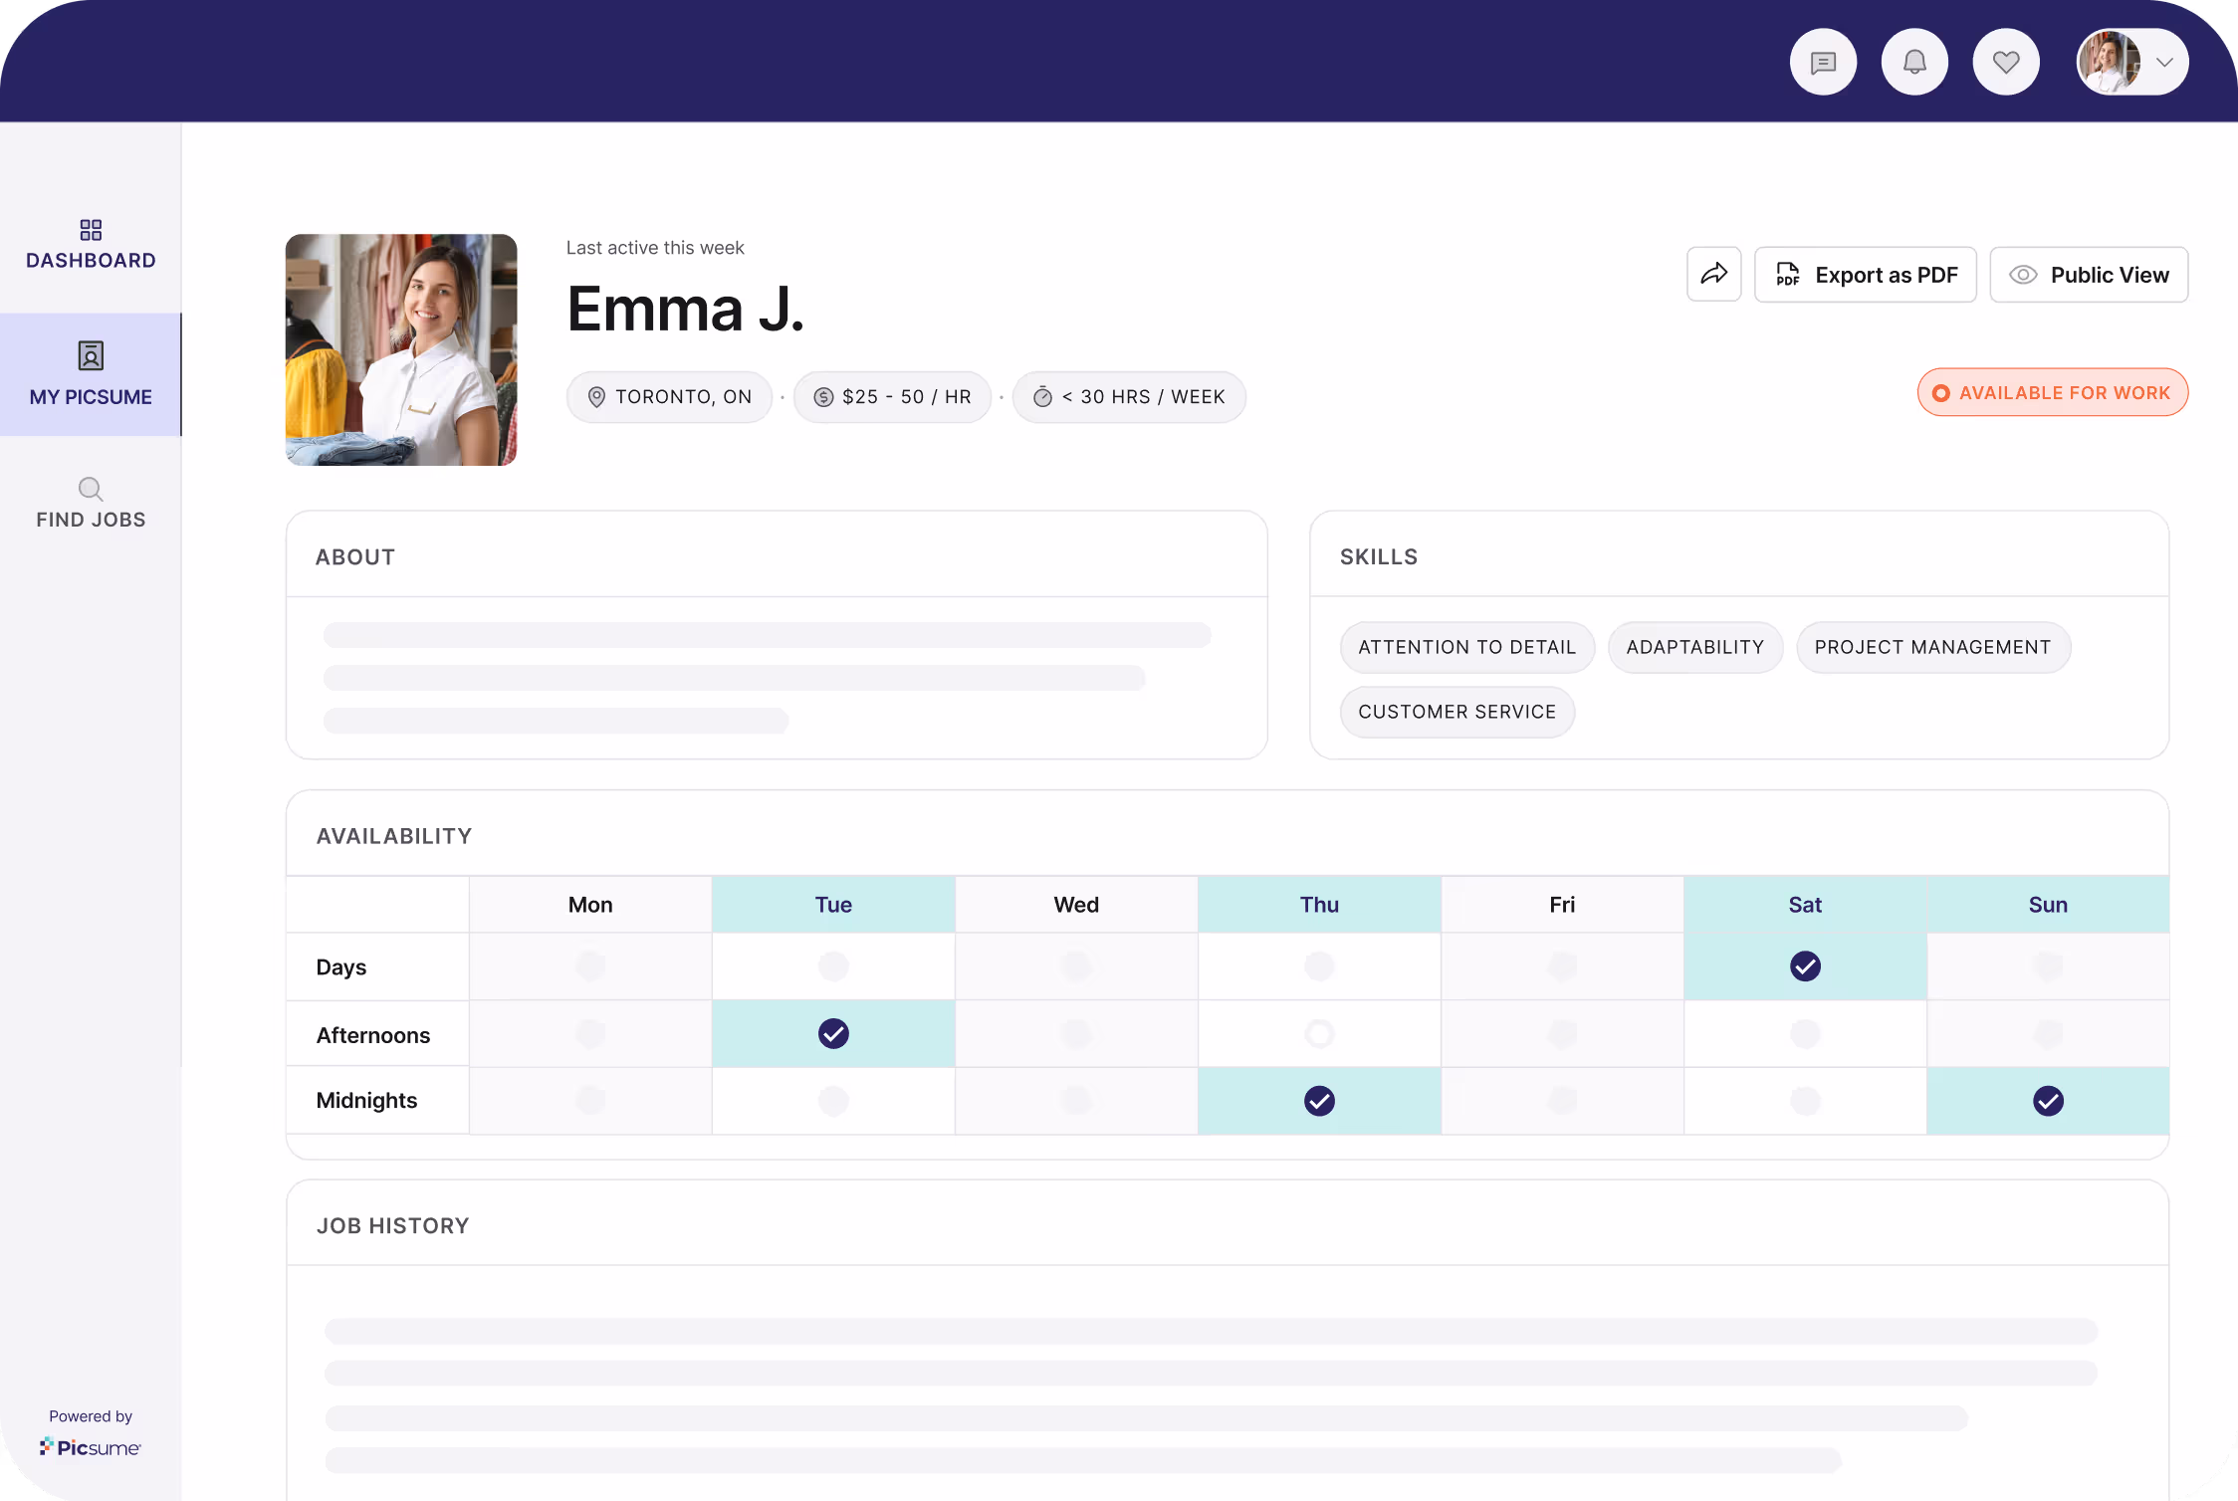Image resolution: width=2238 pixels, height=1501 pixels.
Task: Uncheck Saturday Days availability
Action: [1805, 966]
